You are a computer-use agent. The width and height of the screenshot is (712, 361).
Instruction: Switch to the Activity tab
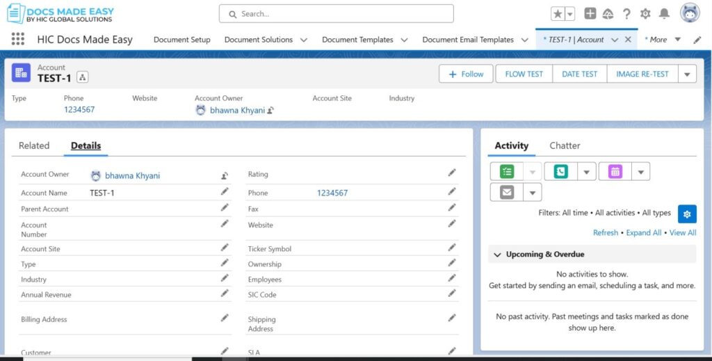[x=511, y=145]
